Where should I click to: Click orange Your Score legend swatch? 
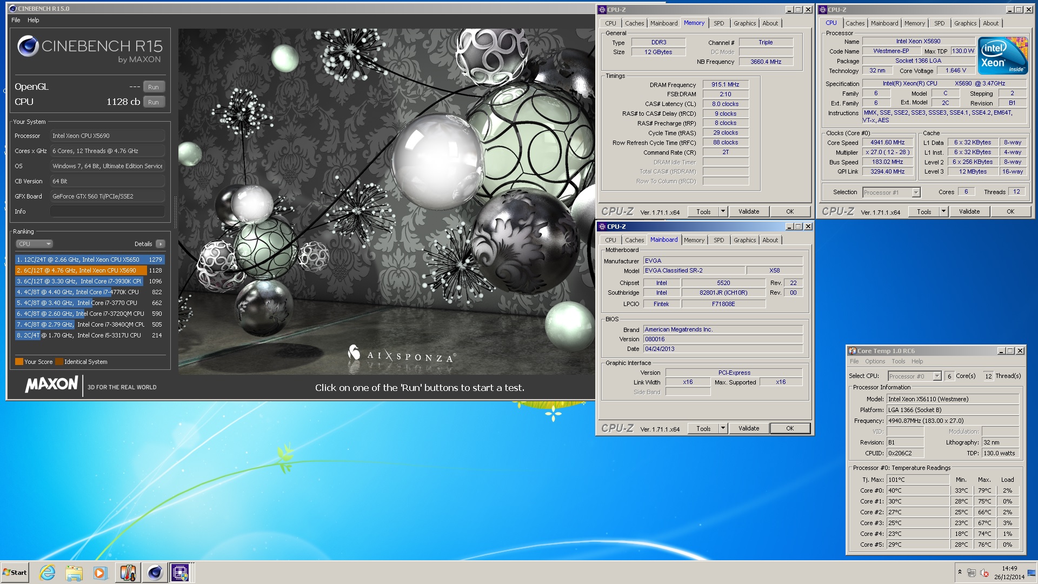(x=19, y=362)
